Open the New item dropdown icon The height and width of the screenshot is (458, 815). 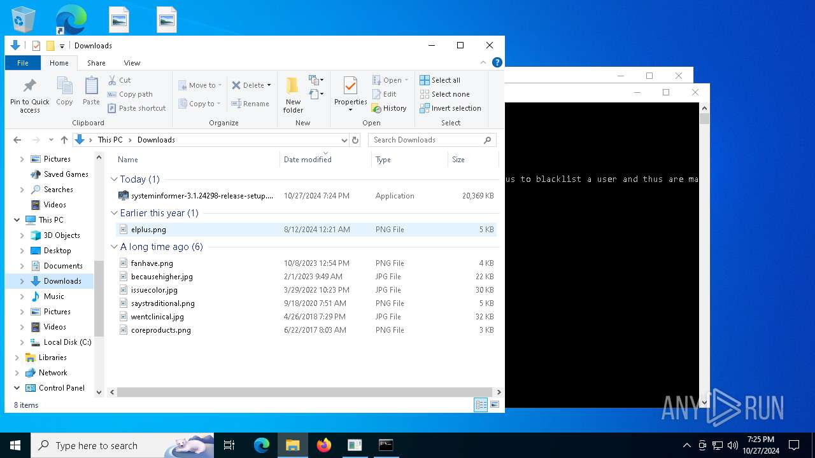[316, 80]
